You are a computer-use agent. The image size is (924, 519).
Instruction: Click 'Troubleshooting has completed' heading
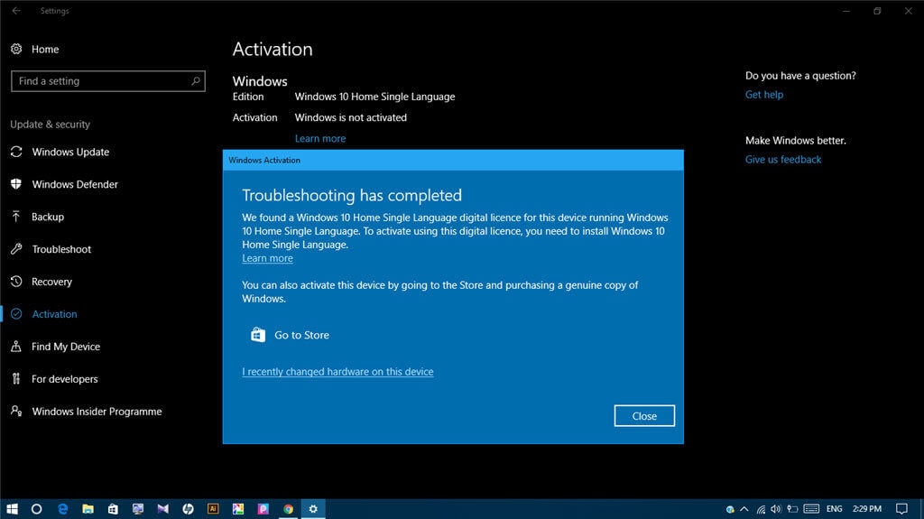click(352, 195)
